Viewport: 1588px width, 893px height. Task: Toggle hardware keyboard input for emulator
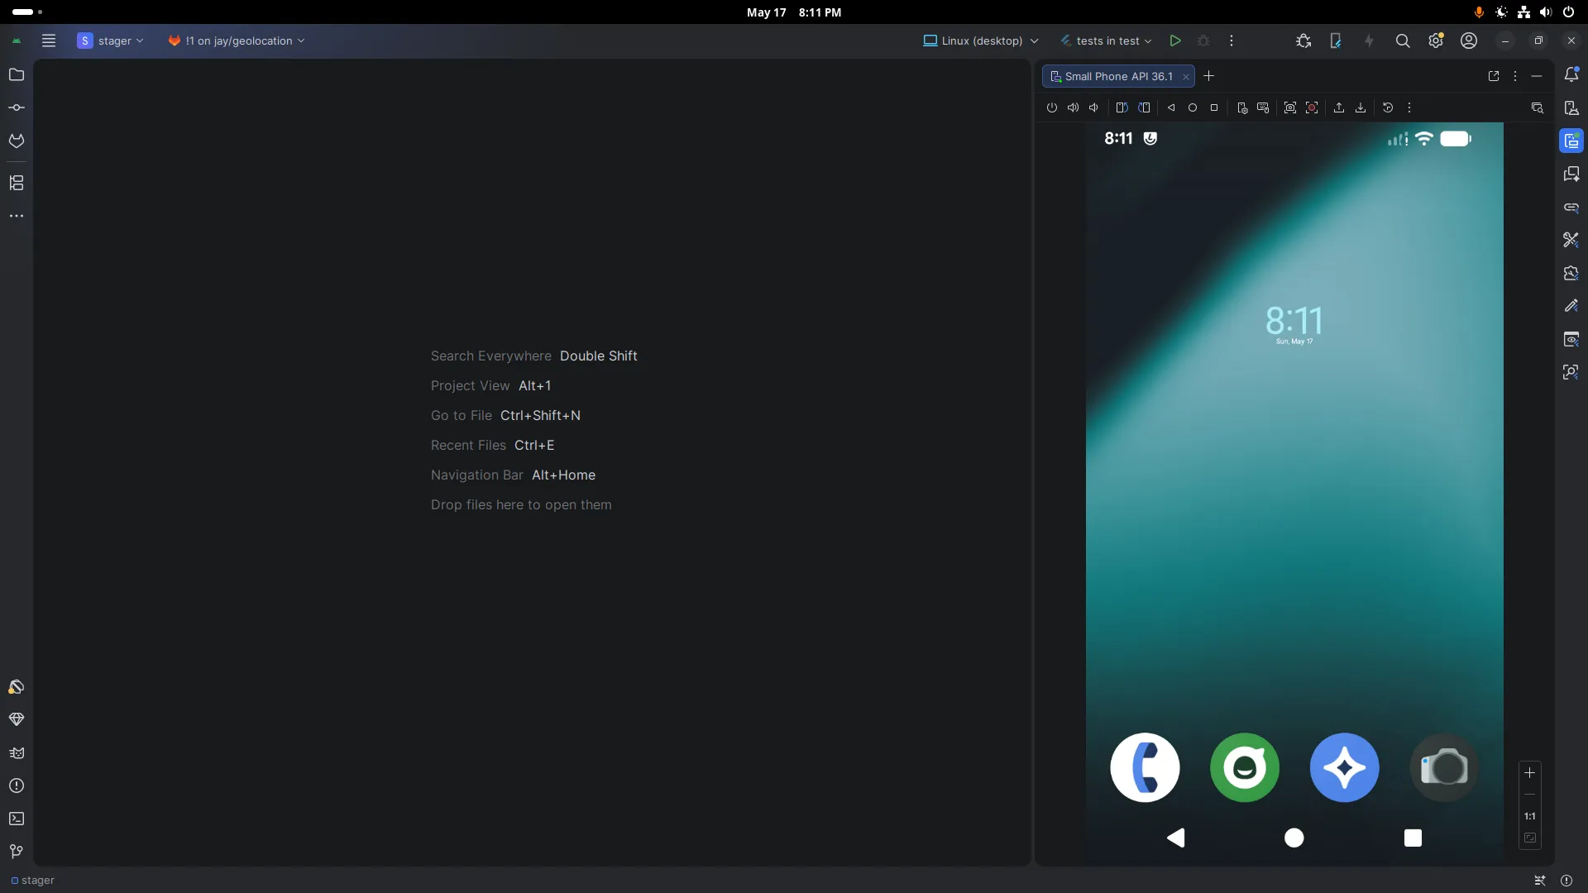coord(1263,107)
